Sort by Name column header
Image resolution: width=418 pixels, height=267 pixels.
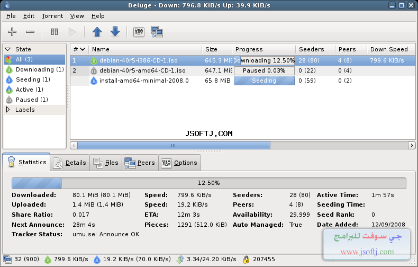click(146, 49)
